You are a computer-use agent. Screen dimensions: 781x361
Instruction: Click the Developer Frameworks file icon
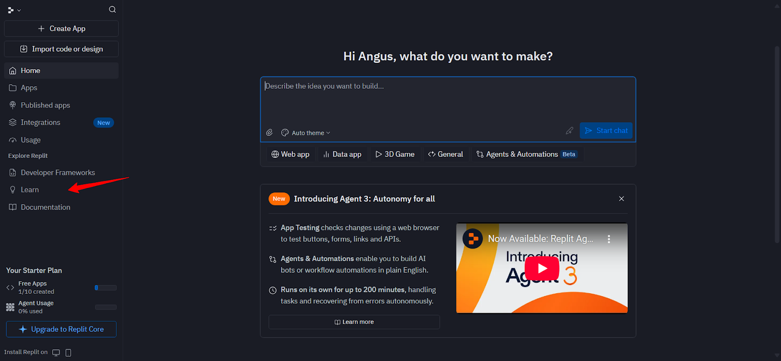13,172
